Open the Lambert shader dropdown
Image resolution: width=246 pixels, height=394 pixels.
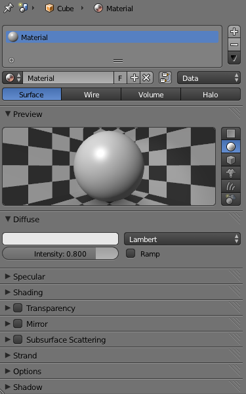pyautogui.click(x=182, y=239)
